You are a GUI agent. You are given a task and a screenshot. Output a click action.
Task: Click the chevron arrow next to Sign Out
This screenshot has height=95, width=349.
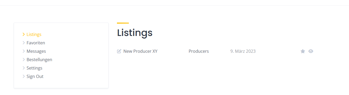click(x=24, y=76)
